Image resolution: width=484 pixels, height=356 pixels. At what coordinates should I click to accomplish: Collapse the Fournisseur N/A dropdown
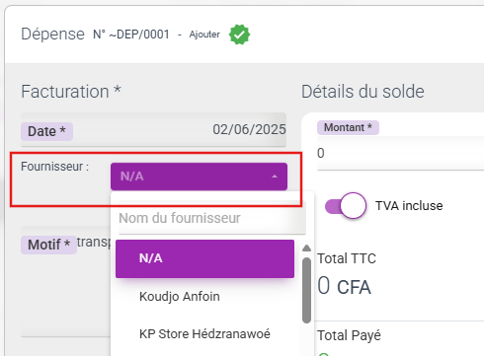click(199, 177)
